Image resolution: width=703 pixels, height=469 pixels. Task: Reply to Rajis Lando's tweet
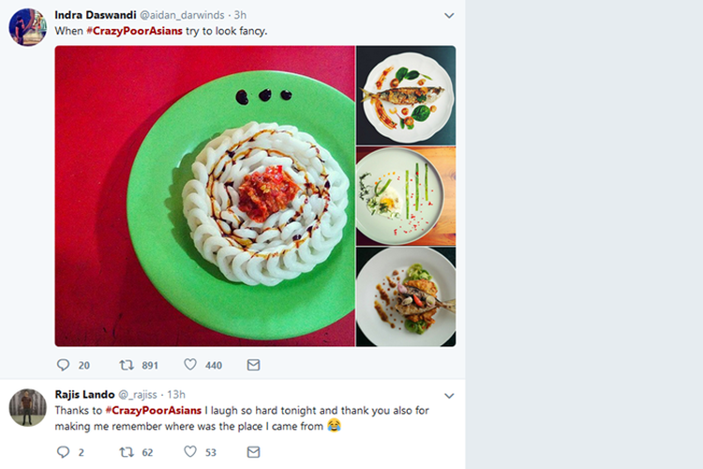pyautogui.click(x=63, y=452)
